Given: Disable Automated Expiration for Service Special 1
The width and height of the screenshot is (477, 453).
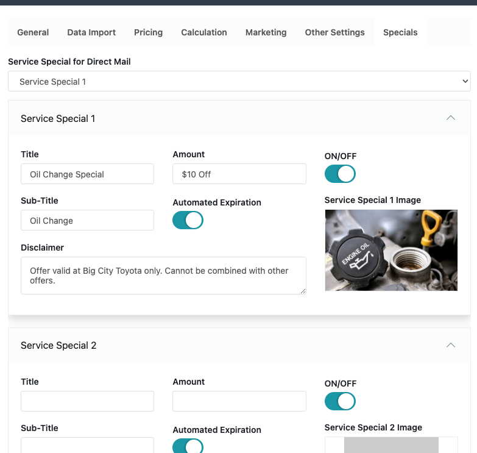Looking at the screenshot, I should tap(188, 220).
